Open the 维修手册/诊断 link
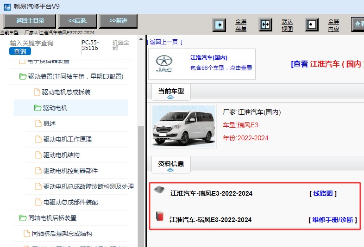 click(x=333, y=220)
